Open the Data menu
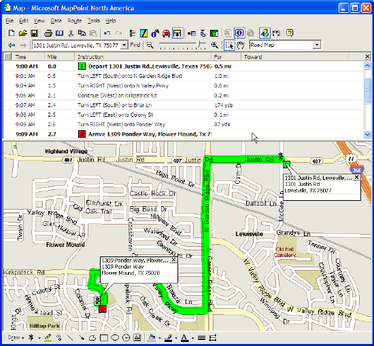The width and height of the screenshot is (374, 346). coord(56,21)
